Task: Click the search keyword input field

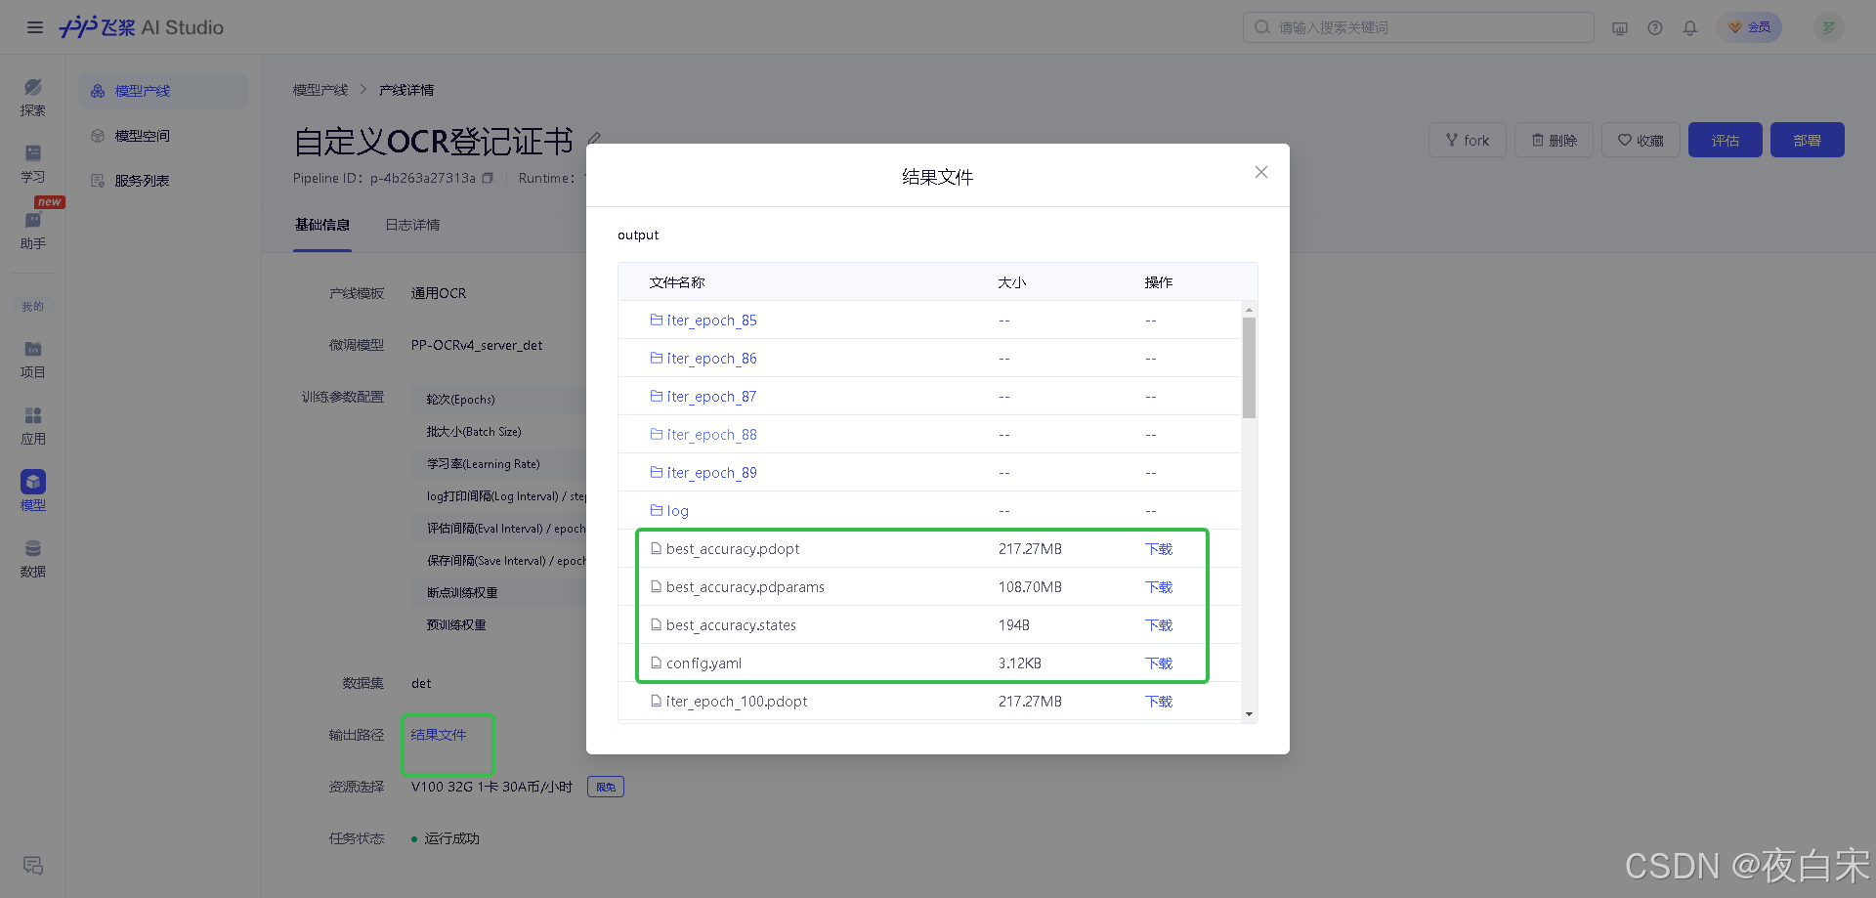Action: coord(1419,27)
